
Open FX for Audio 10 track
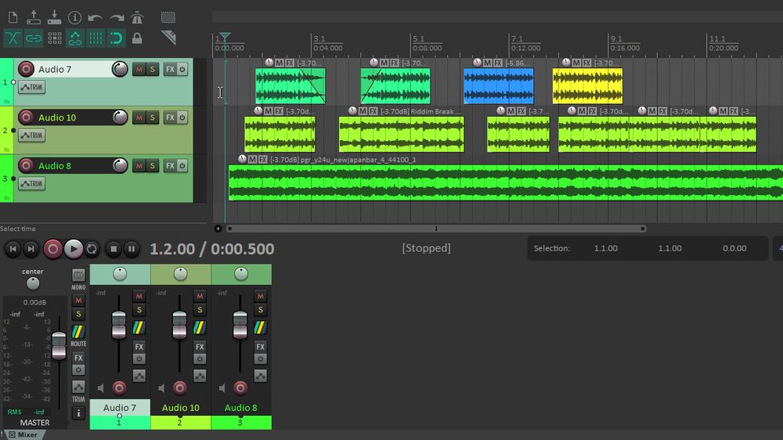pos(170,117)
